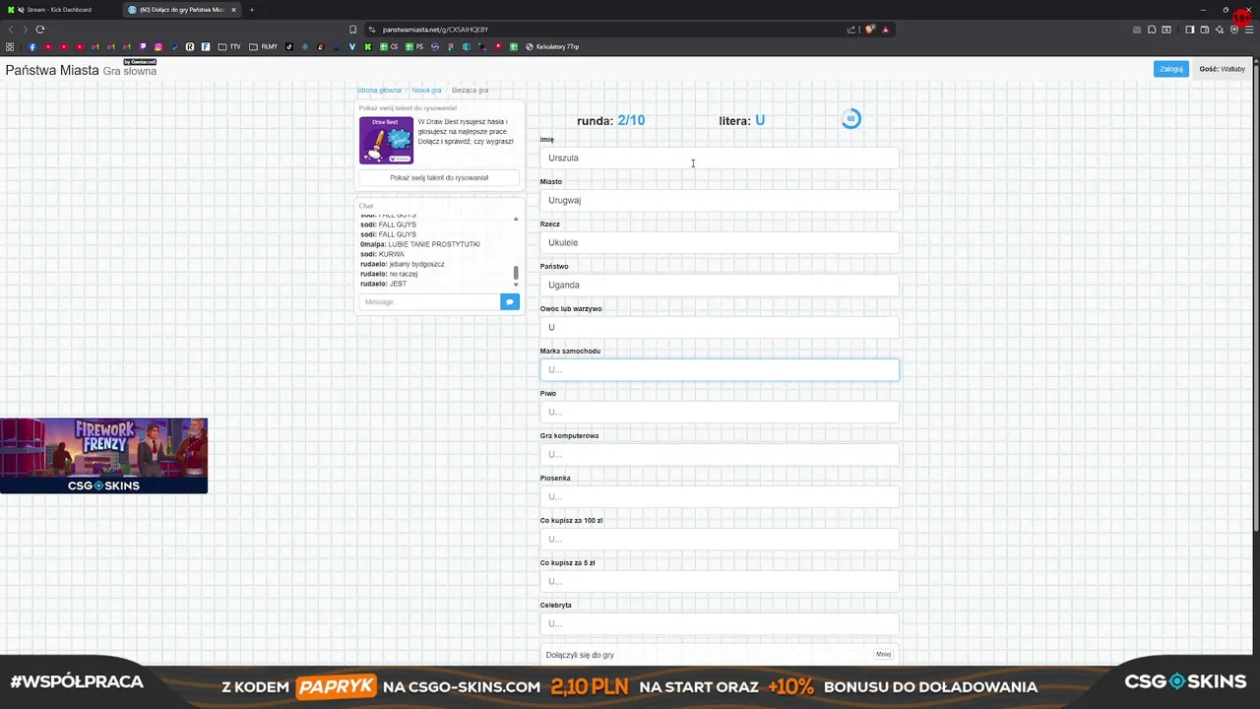1260x709 pixels.
Task: Click the chat scroll-down arrow
Action: (x=516, y=285)
